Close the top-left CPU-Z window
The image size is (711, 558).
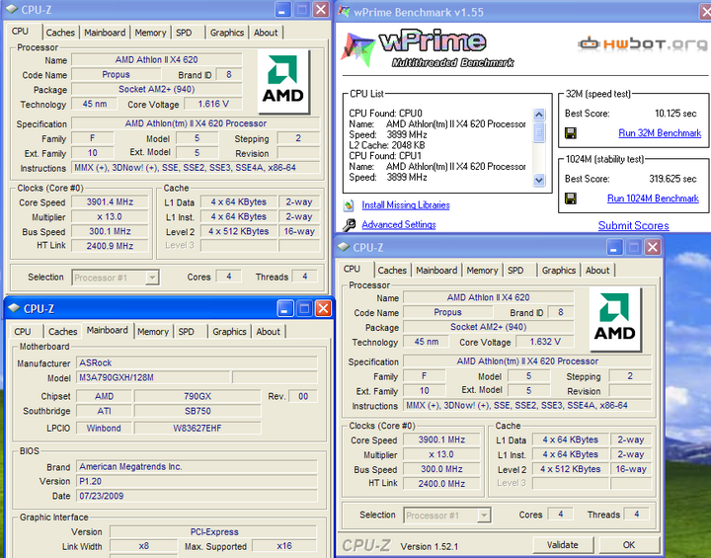click(321, 10)
